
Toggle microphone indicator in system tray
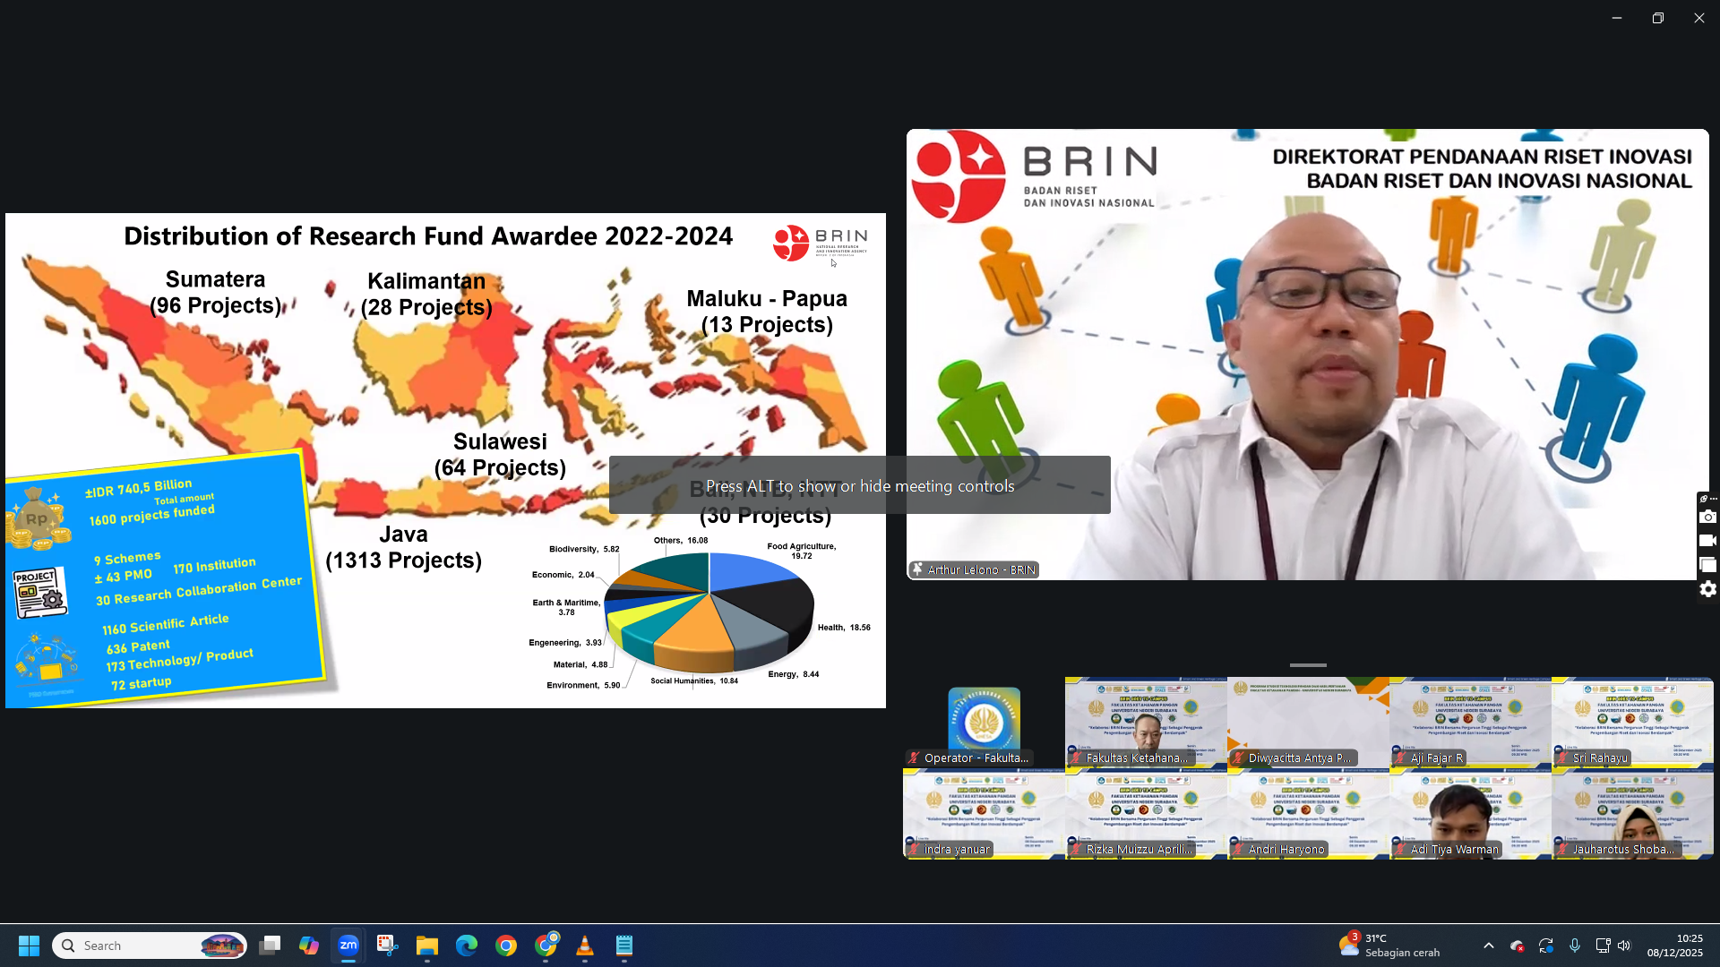[1575, 946]
